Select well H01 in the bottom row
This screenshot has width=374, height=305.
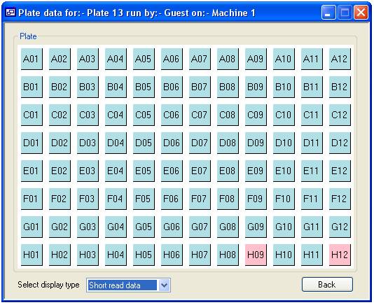(x=32, y=255)
